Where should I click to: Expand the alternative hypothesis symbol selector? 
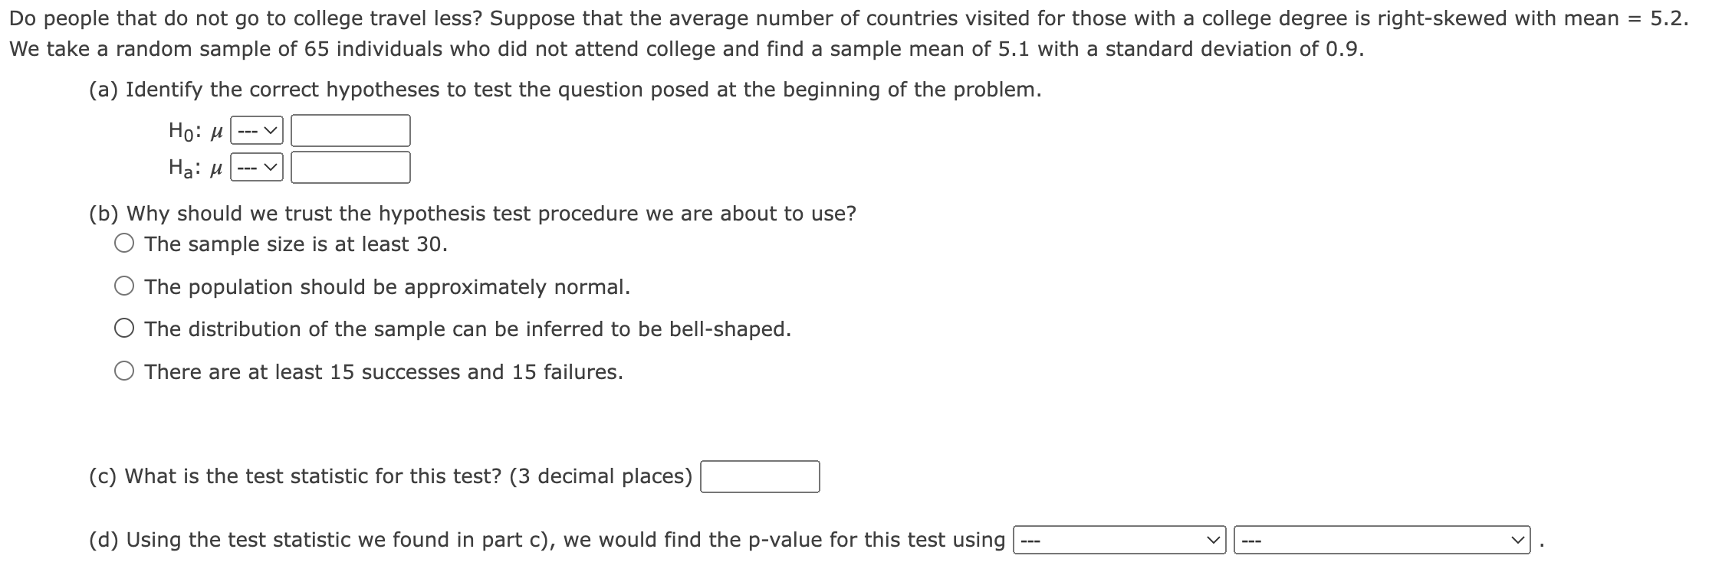click(x=258, y=168)
